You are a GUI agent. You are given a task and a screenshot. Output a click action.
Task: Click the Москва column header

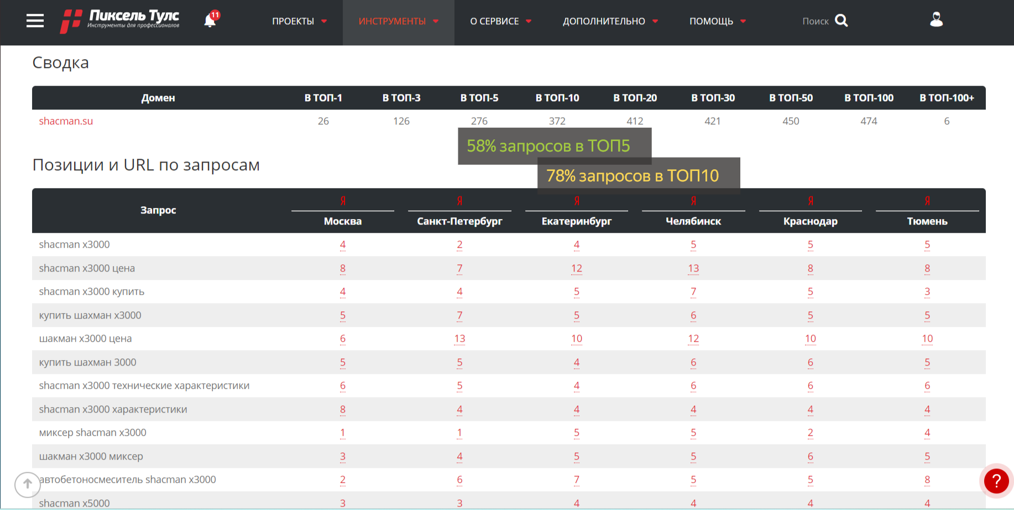343,221
